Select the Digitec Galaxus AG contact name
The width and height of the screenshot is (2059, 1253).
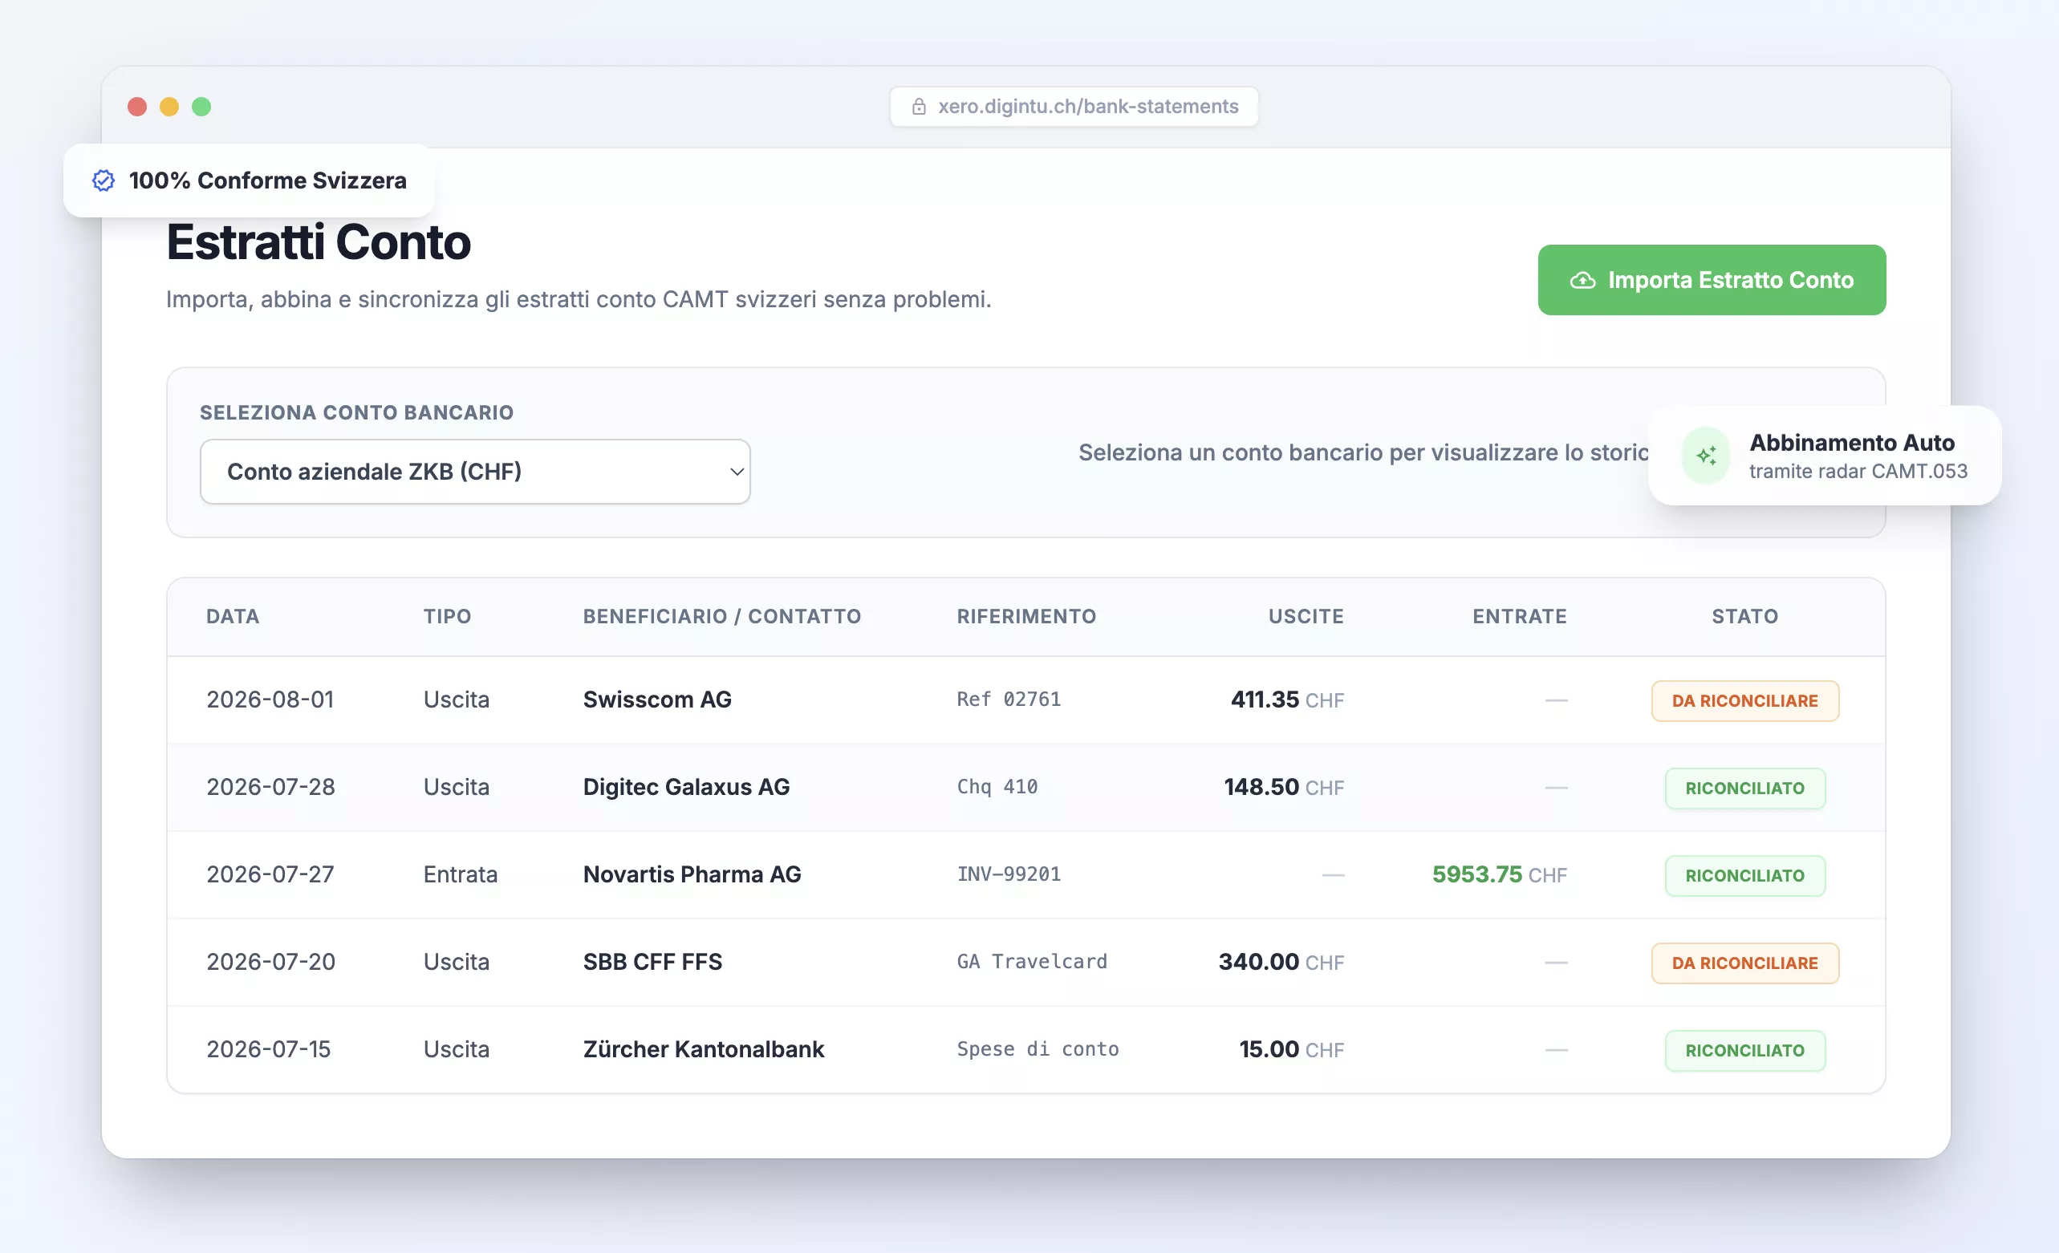tap(686, 787)
